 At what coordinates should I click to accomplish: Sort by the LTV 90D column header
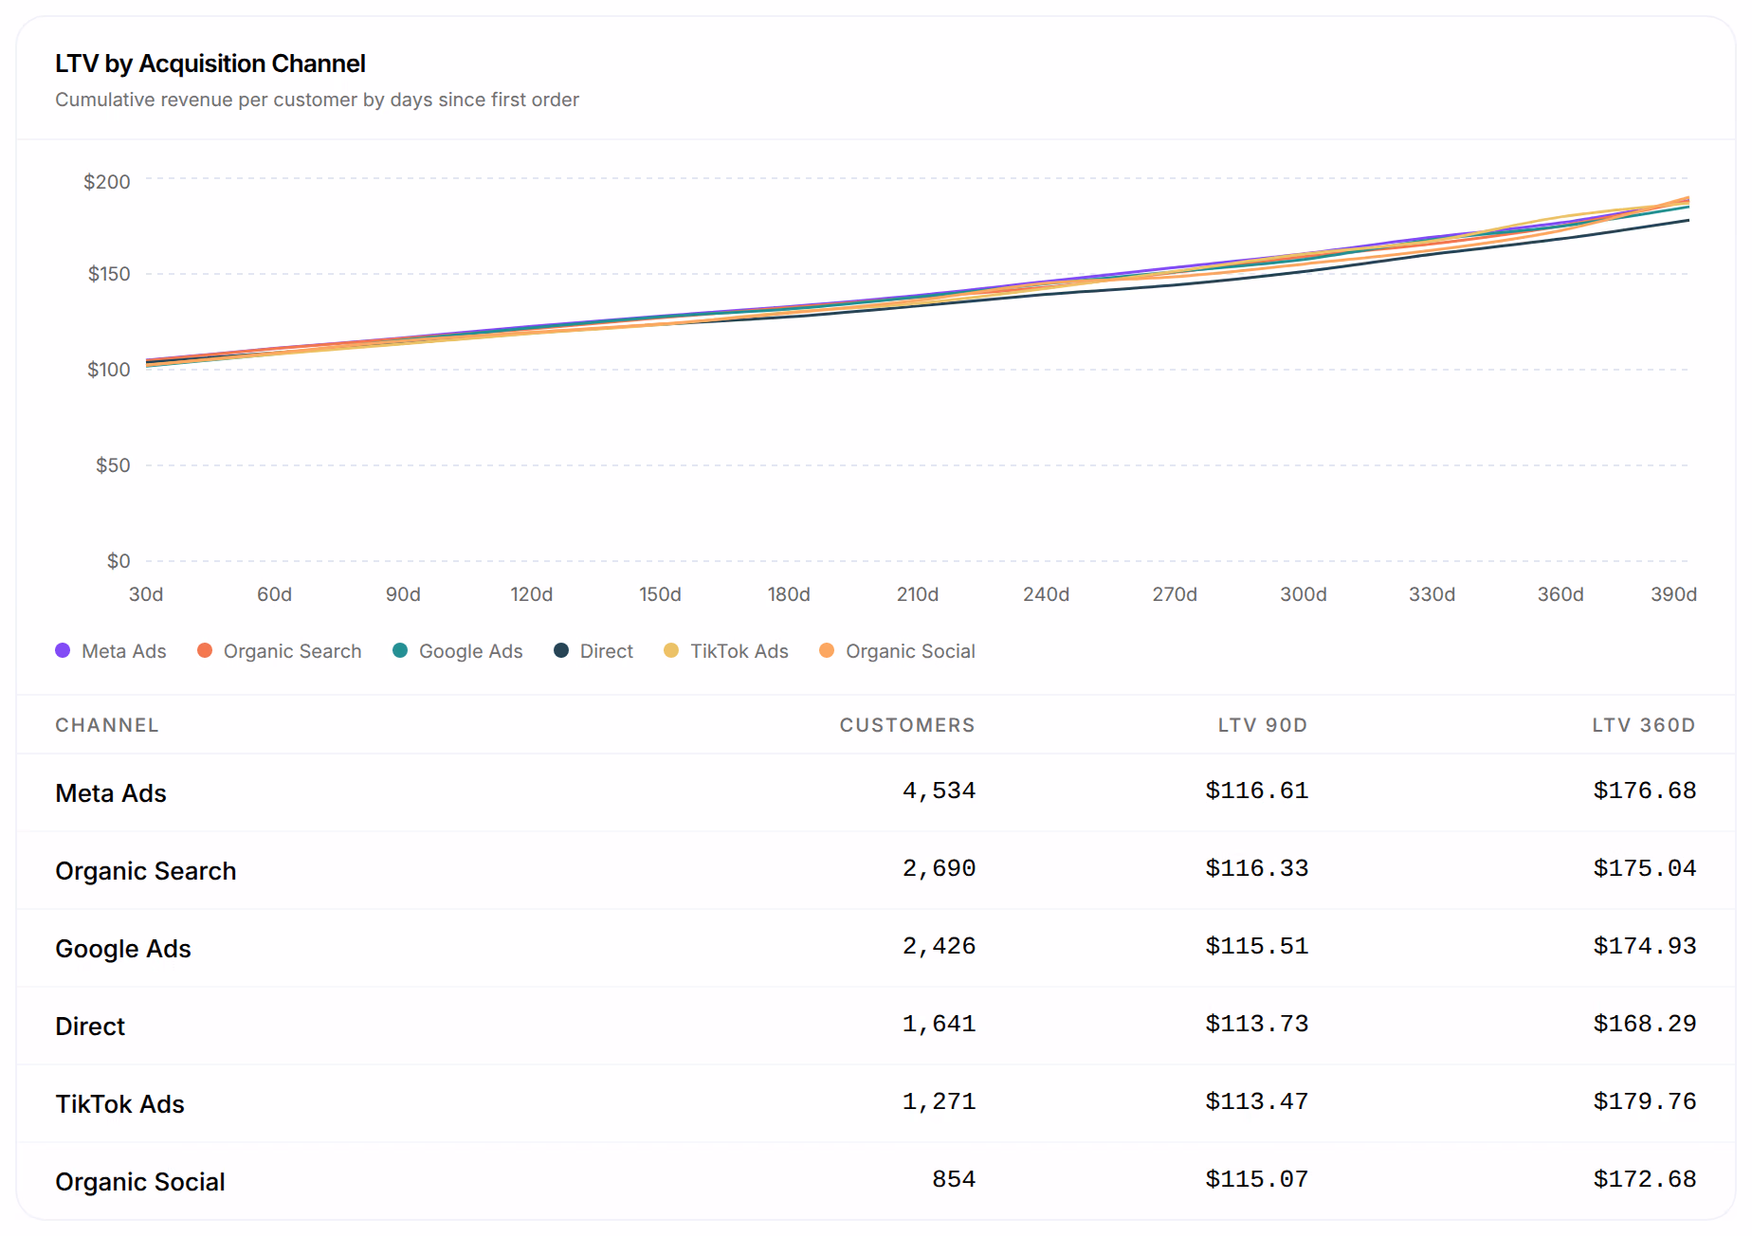[x=1263, y=725]
